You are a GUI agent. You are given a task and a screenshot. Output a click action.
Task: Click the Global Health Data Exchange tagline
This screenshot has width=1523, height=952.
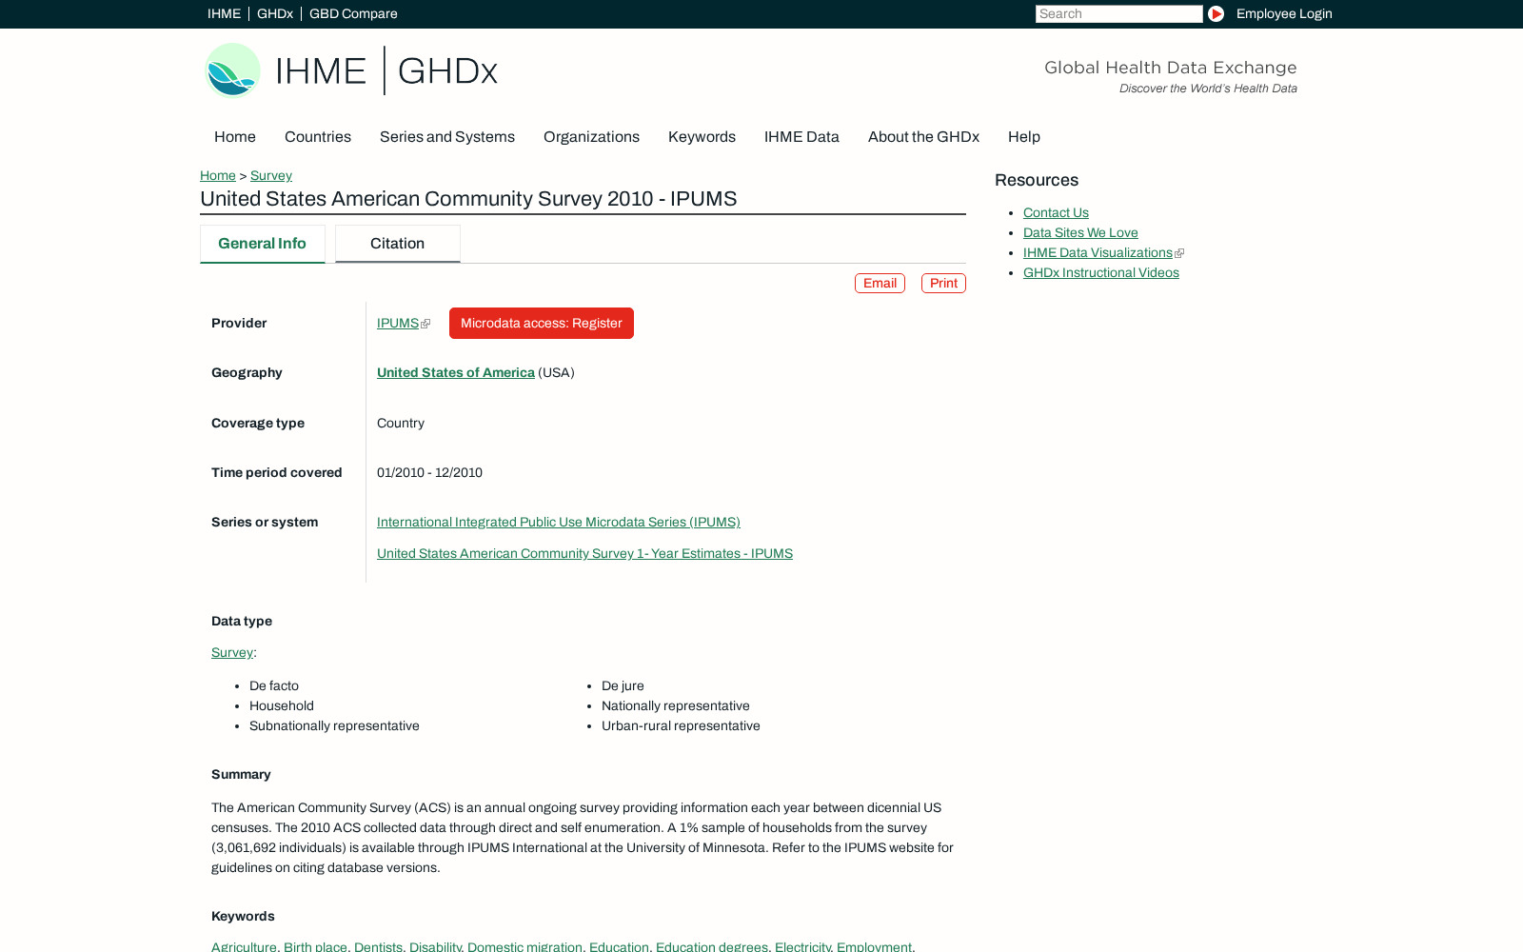click(x=1171, y=68)
